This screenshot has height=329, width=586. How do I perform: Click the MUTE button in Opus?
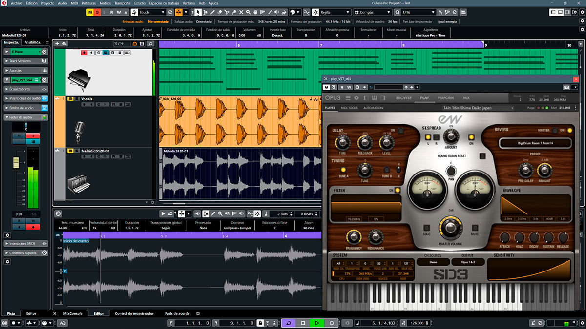[475, 228]
